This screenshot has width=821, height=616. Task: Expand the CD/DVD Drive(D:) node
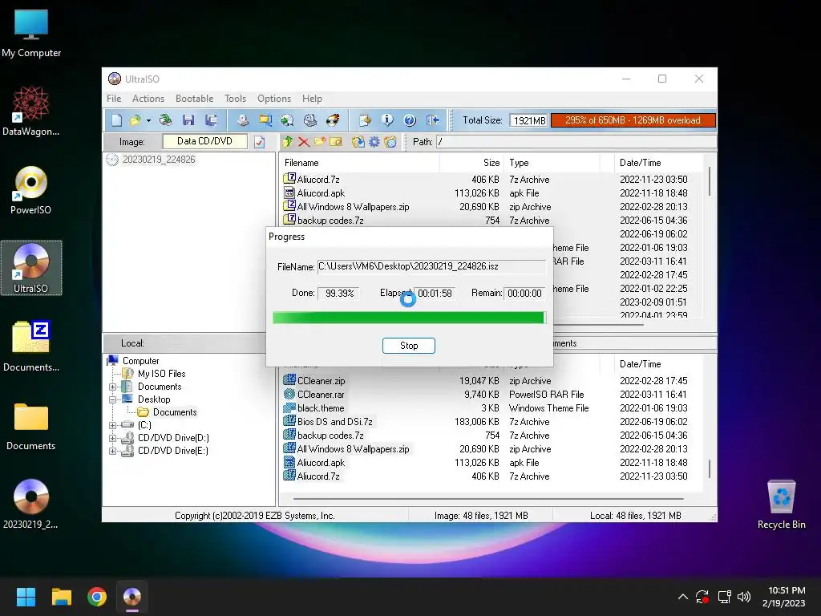pyautogui.click(x=112, y=438)
